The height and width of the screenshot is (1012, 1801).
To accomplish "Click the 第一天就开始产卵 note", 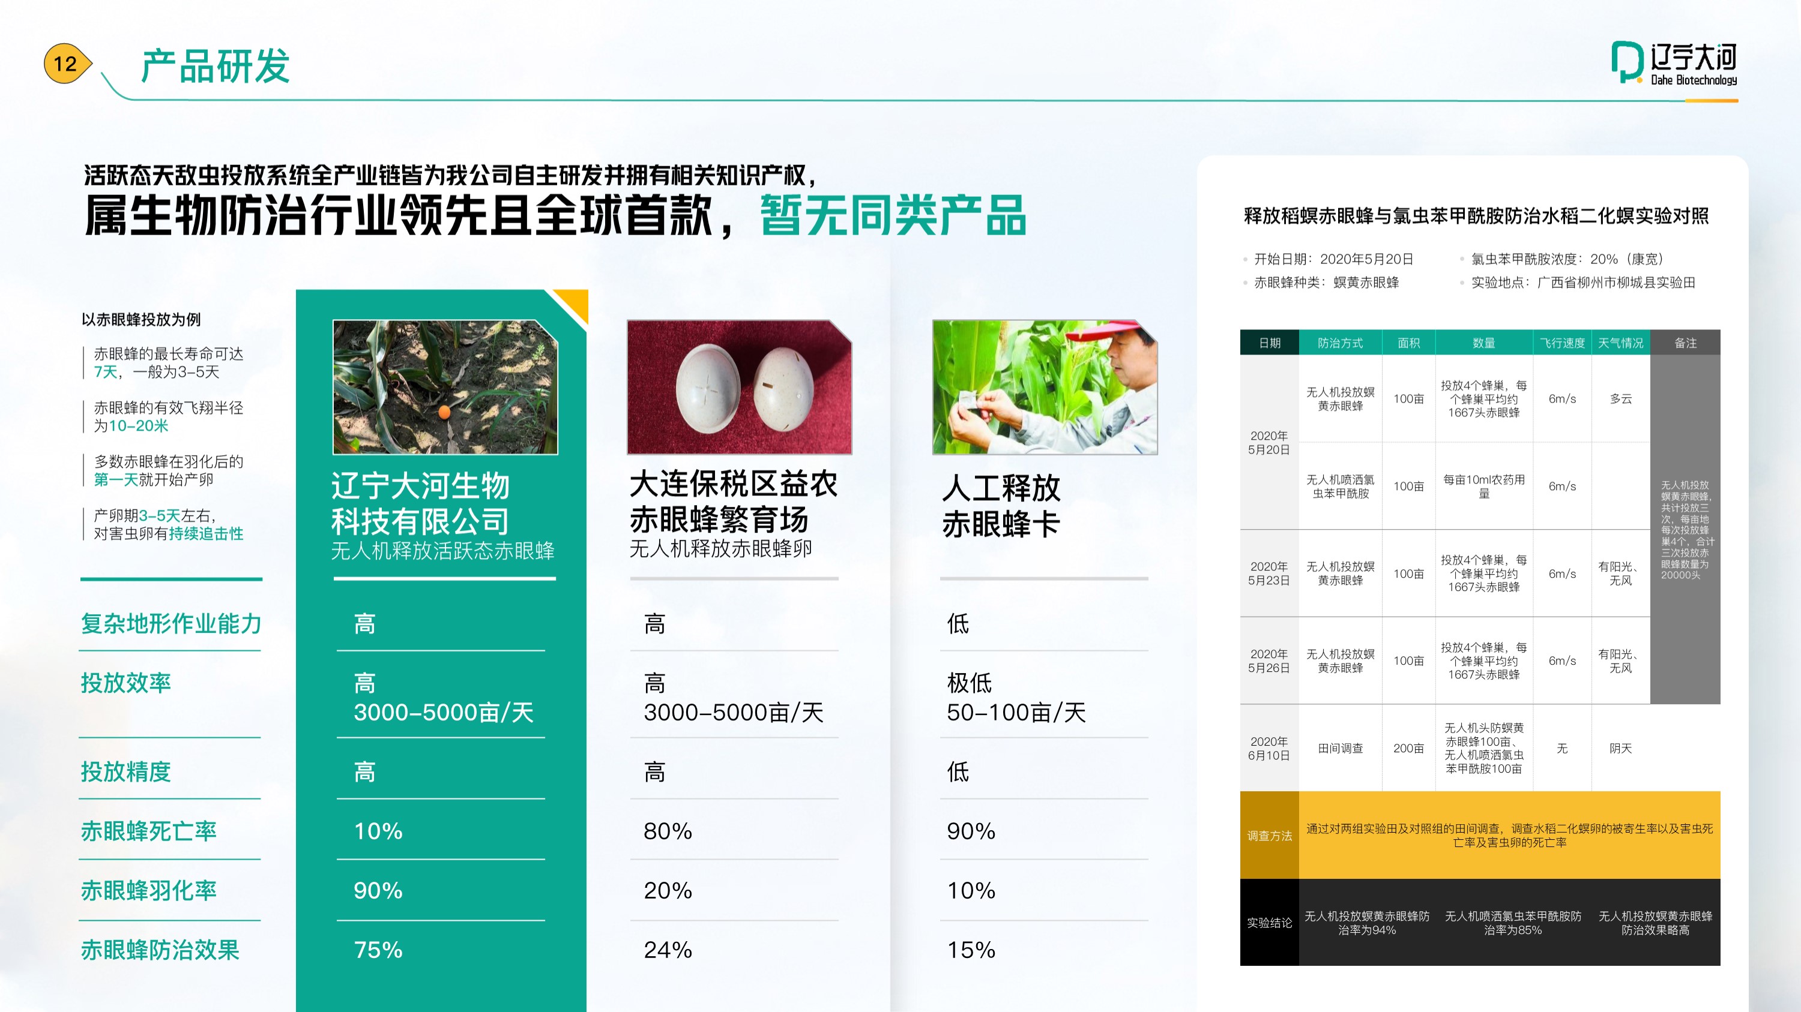I will click(169, 470).
